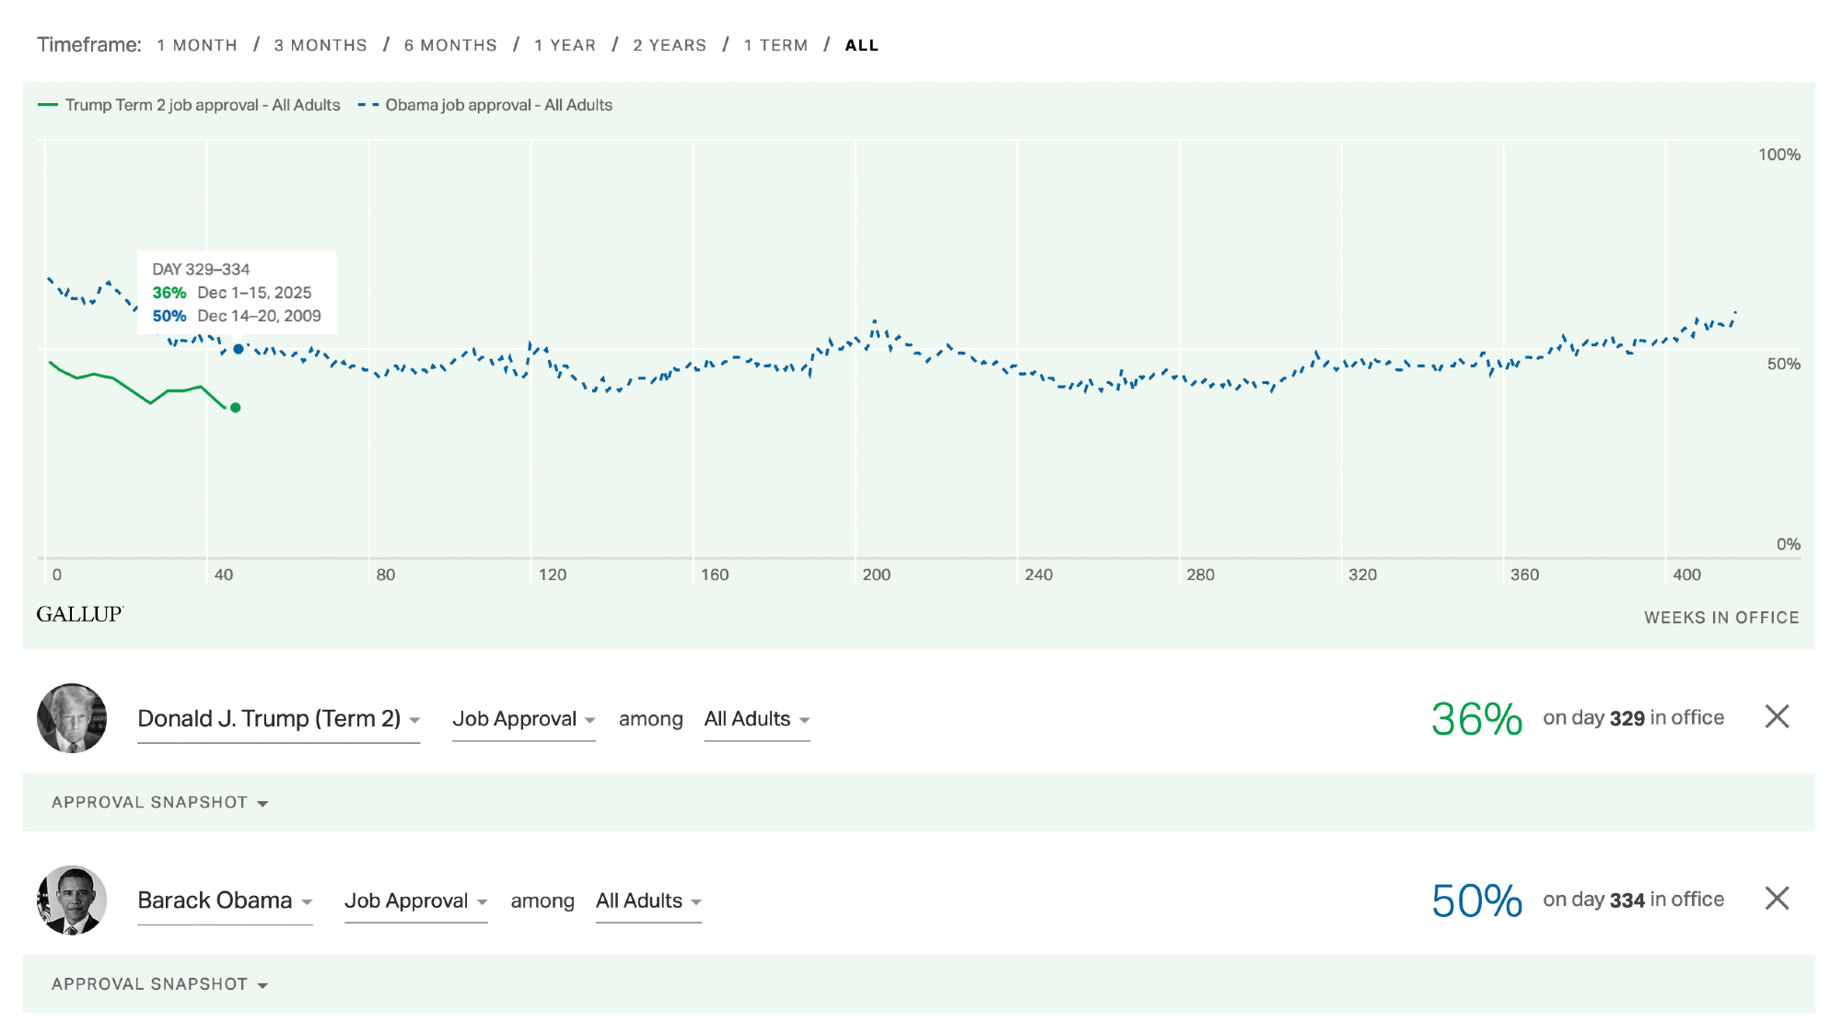This screenshot has width=1842, height=1034.
Task: Toggle Obama job approval legend line
Action: pos(485,105)
